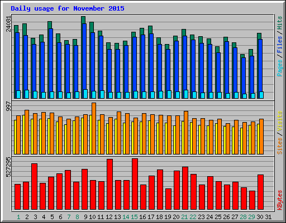Screen dimensions: 286x223
Task: Select the orange visits bar for day 21
Action: point(186,133)
